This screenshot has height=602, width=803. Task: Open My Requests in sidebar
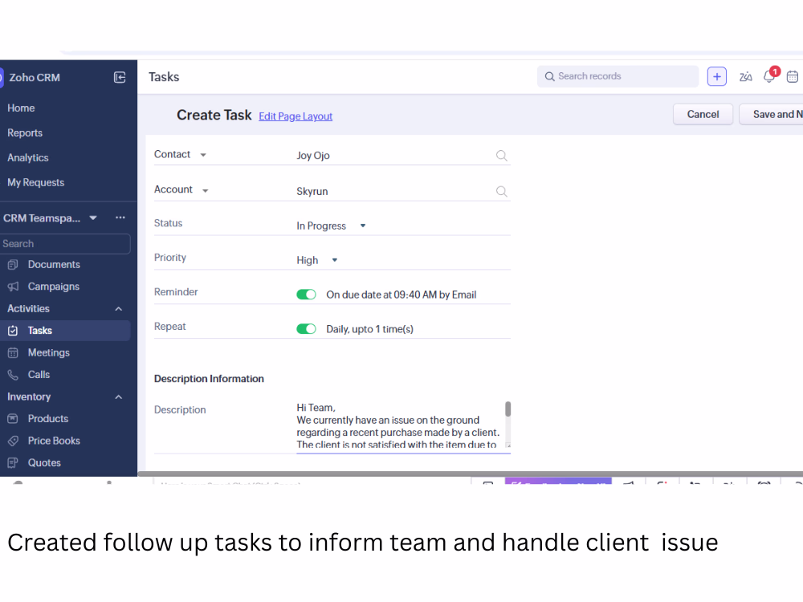click(36, 182)
